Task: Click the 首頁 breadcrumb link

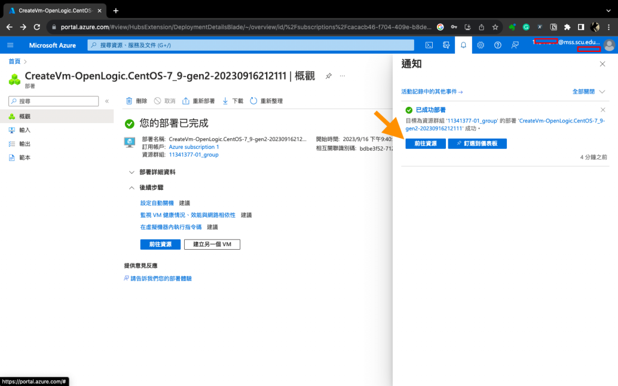Action: 14,62
